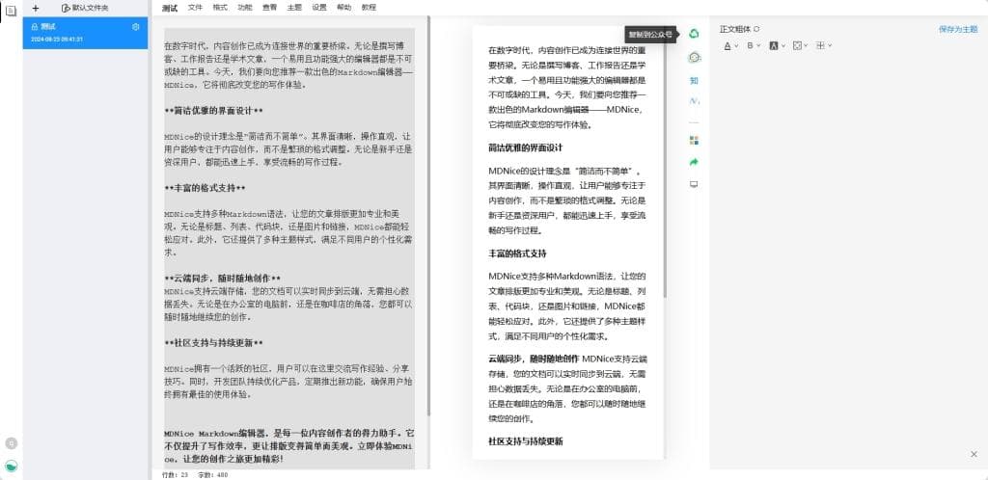Click the 简洁优雅的界面设计 heading in preview
Image resolution: width=988 pixels, height=480 pixels.
coord(525,147)
